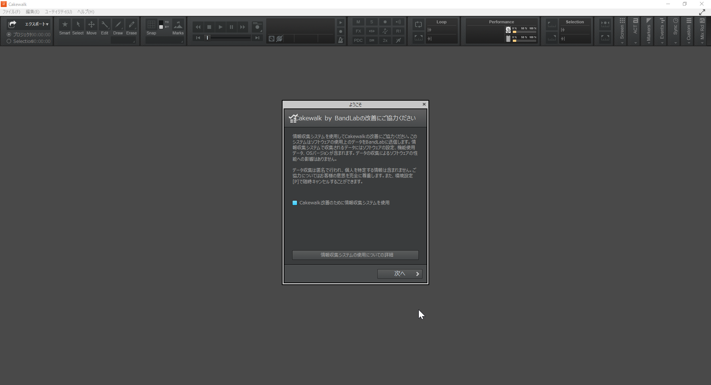Toggle global Solo S button
711x385 pixels.
(x=371, y=22)
